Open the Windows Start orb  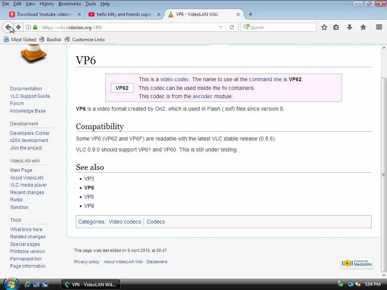[x=10, y=284]
